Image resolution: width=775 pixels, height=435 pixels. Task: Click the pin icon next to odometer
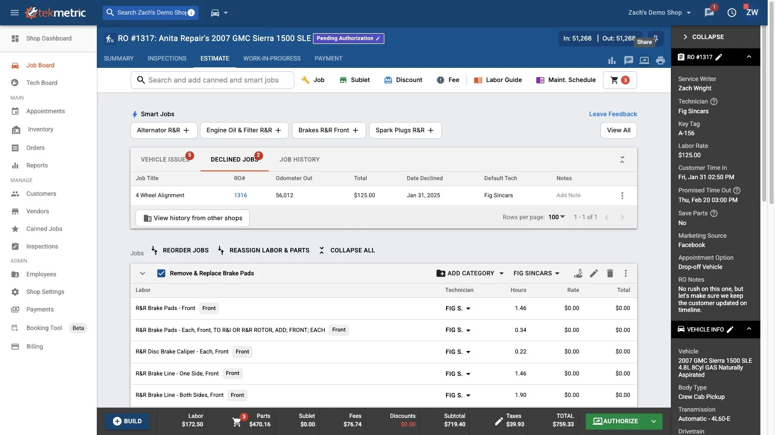point(656,38)
